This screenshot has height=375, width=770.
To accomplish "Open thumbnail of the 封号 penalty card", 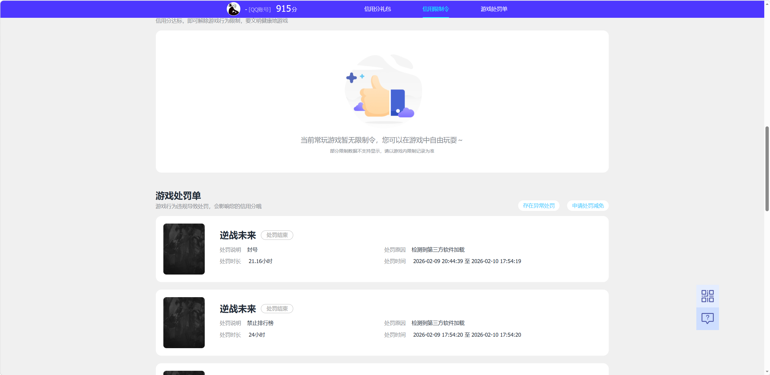I will [x=184, y=249].
